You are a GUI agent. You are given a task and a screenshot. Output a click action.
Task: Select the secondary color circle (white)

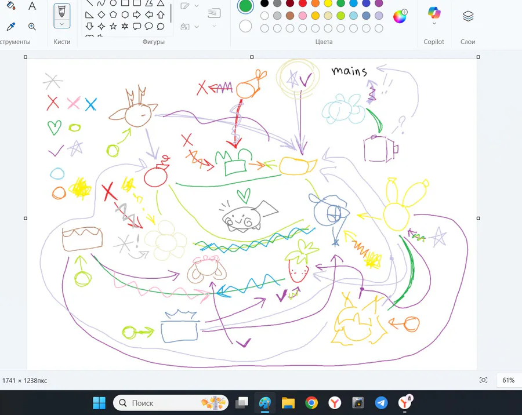(245, 26)
